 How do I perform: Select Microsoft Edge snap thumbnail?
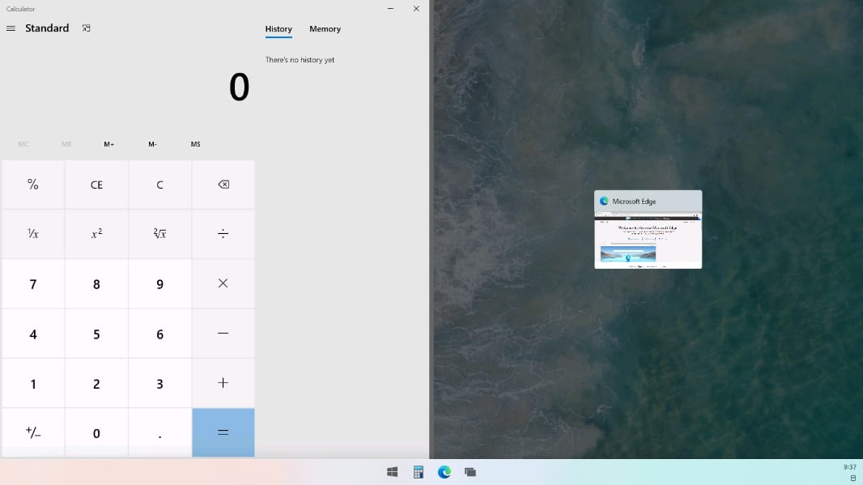648,230
